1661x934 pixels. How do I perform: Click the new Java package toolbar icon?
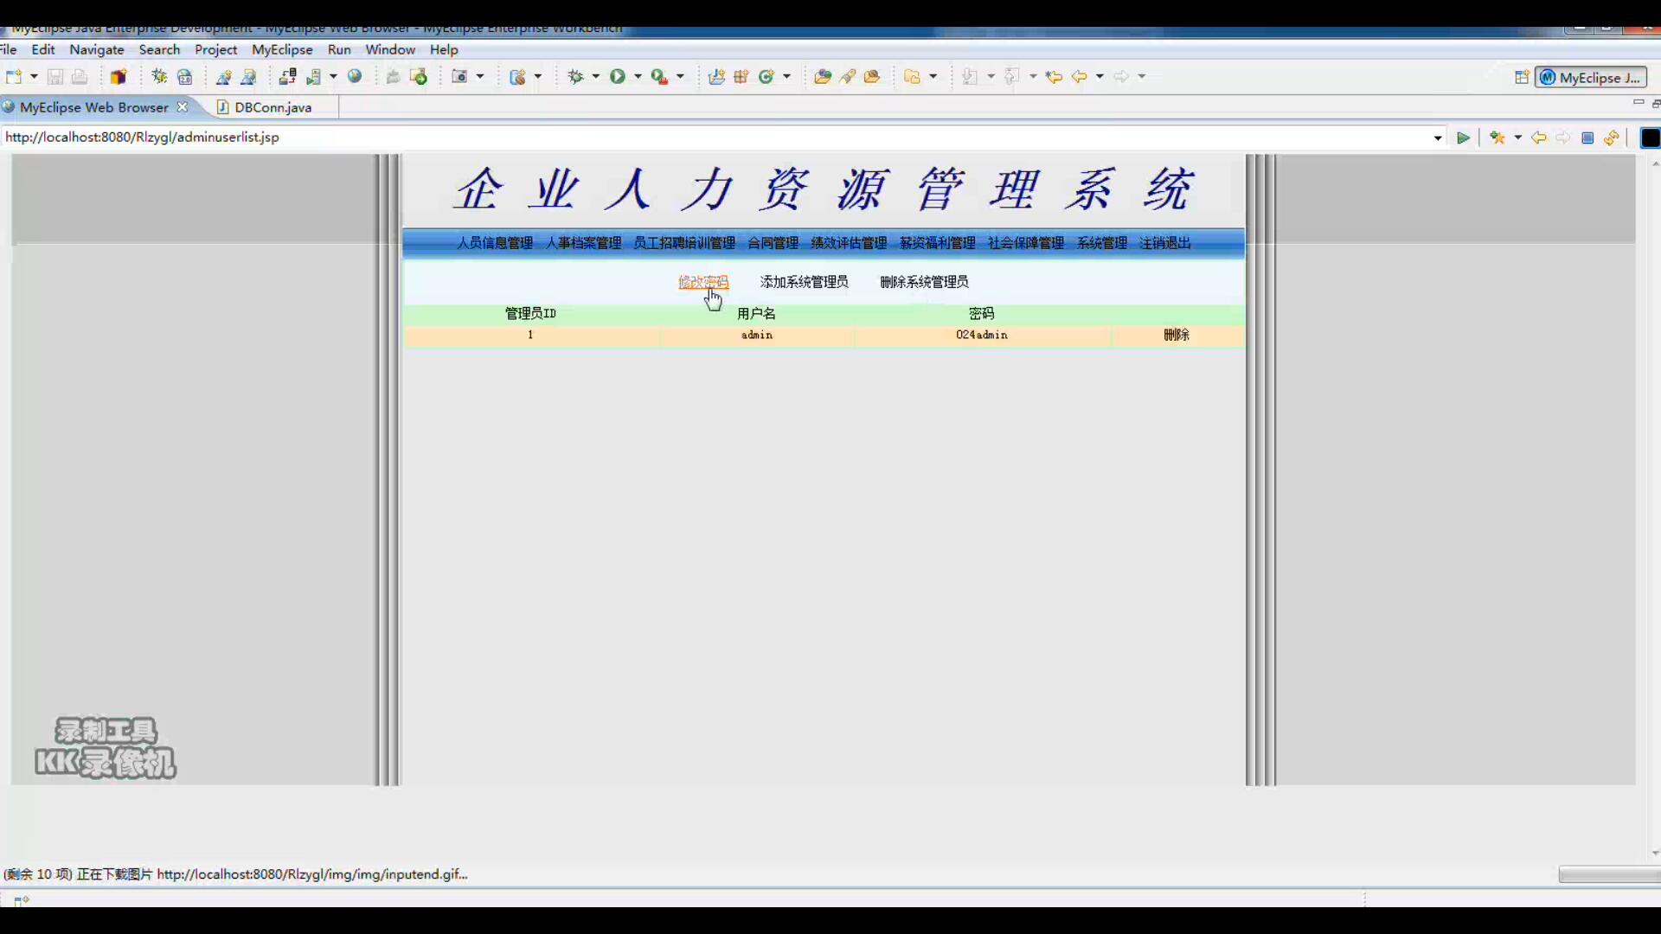(741, 77)
